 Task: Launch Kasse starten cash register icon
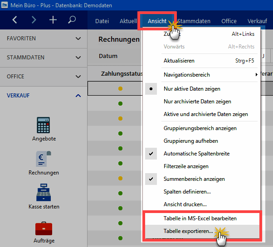pyautogui.click(x=44, y=192)
